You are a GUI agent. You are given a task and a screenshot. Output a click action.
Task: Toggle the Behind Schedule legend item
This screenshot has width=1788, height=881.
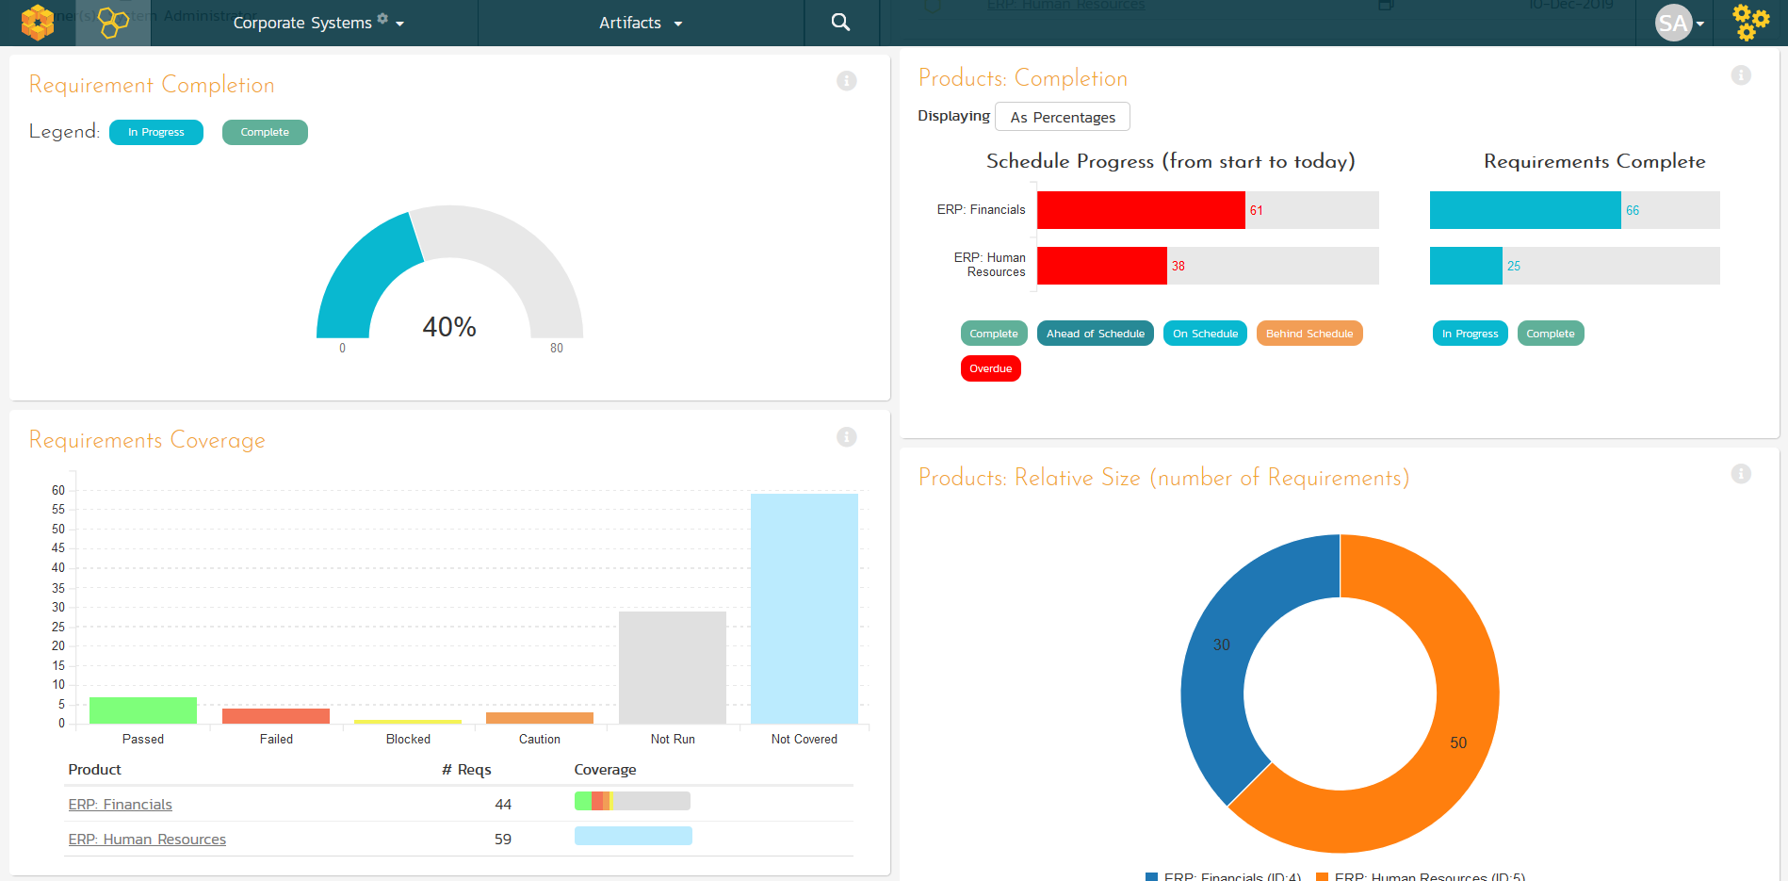click(1308, 334)
